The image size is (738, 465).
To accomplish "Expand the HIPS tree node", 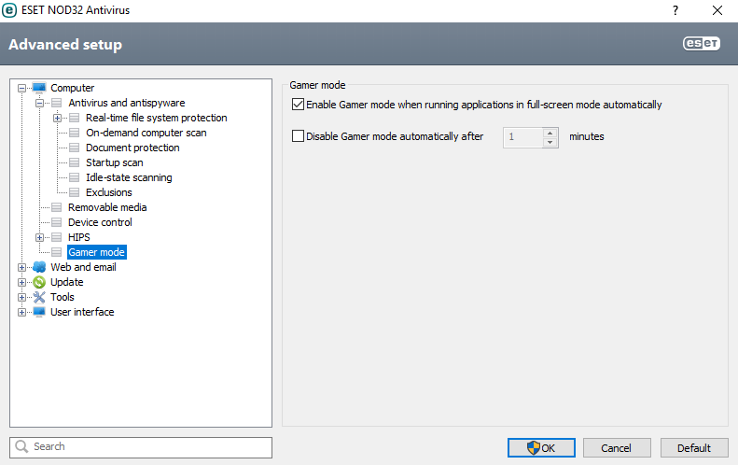I will point(40,237).
